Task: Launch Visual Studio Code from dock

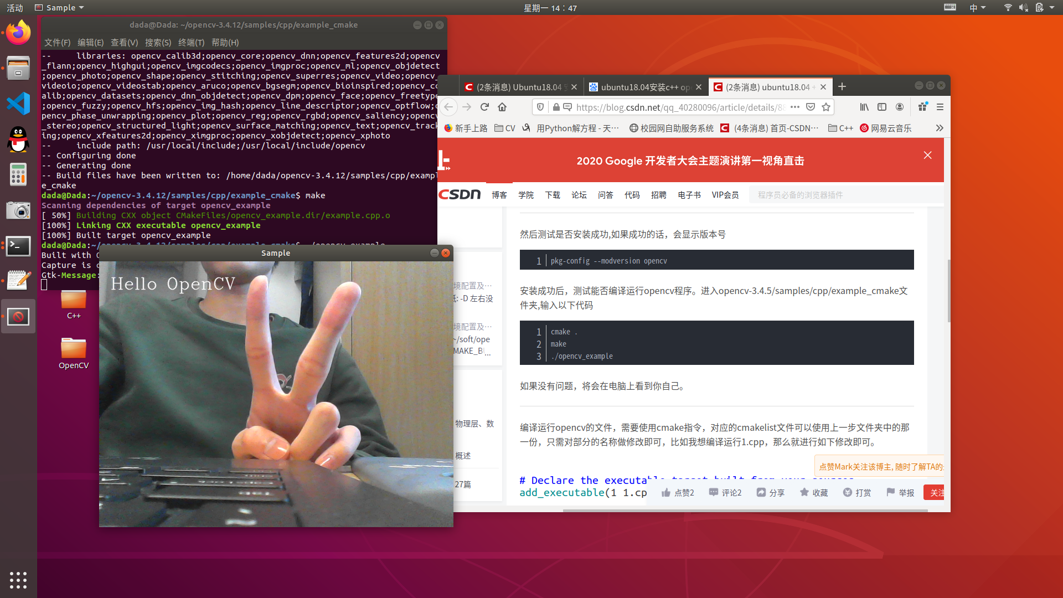Action: 18,104
